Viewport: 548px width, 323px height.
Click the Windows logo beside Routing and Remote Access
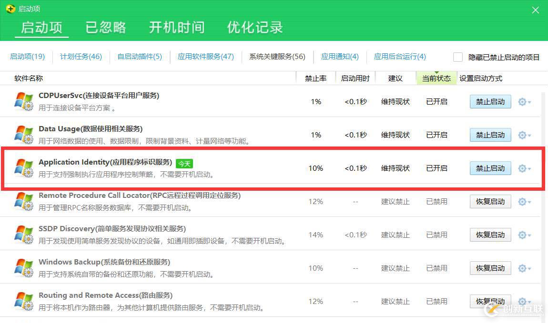pyautogui.click(x=24, y=301)
